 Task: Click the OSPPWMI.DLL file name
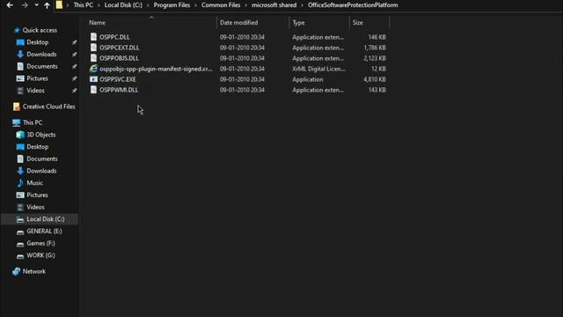click(119, 90)
